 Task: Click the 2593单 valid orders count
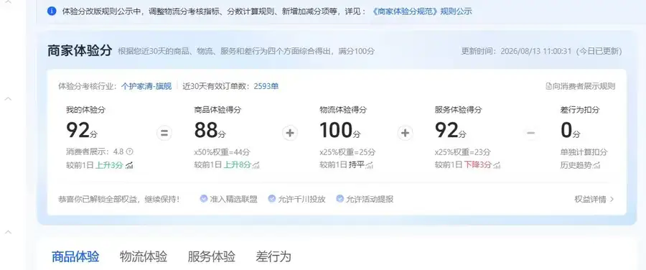[x=266, y=86]
